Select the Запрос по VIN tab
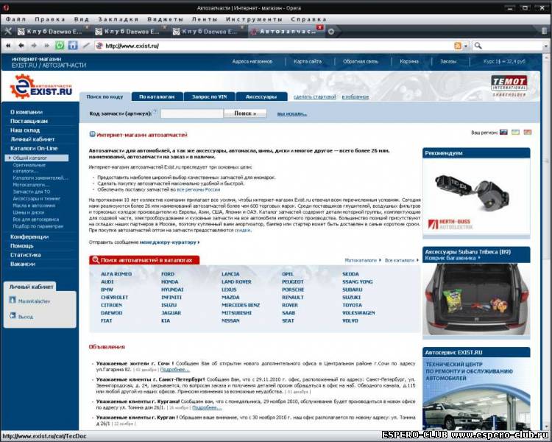Viewport: 552px width, 442px height. click(x=209, y=97)
